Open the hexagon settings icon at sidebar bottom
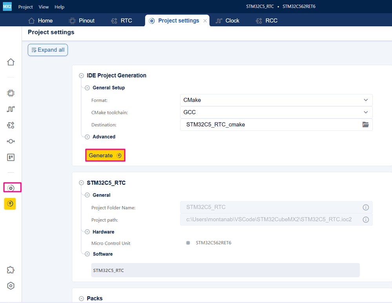 pyautogui.click(x=11, y=286)
